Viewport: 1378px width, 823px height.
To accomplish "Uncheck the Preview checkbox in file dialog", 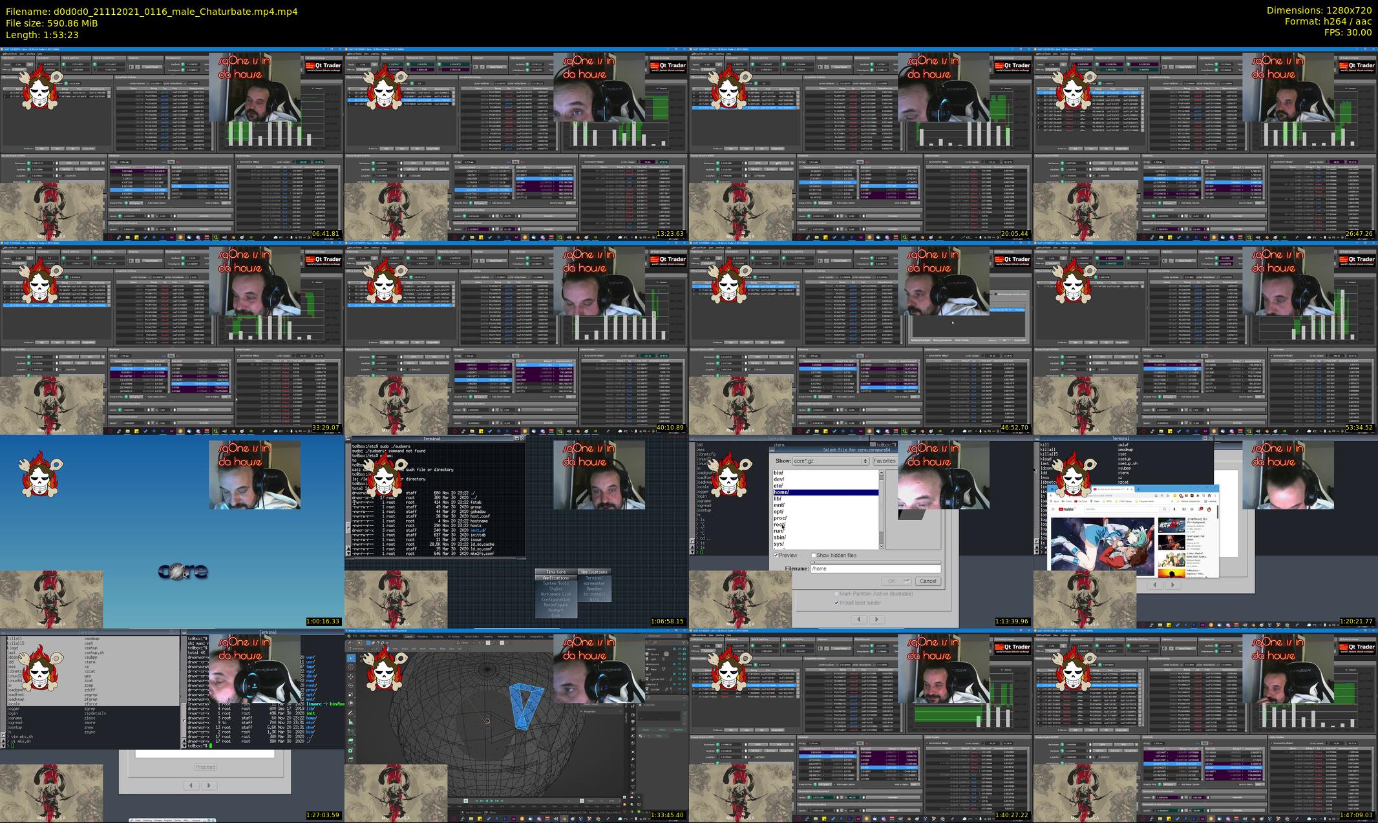I will coord(776,556).
